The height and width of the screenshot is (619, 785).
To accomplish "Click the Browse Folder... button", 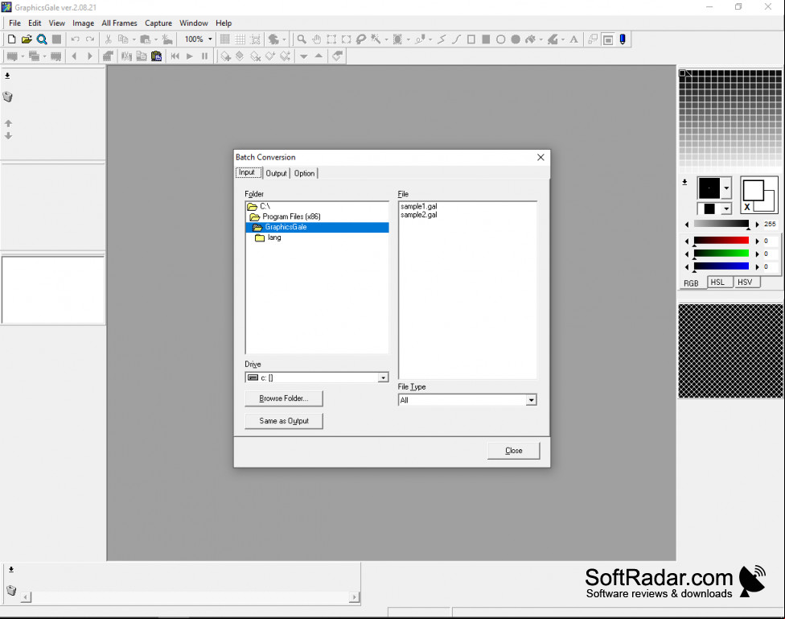I will tap(284, 398).
